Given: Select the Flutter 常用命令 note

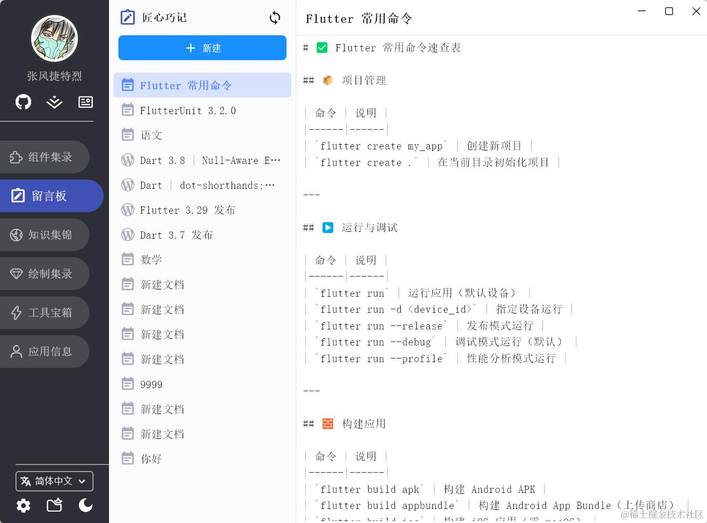Looking at the screenshot, I should [202, 85].
